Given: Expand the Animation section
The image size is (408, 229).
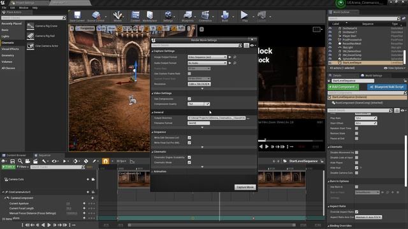Looking at the screenshot, I should click(152, 172).
